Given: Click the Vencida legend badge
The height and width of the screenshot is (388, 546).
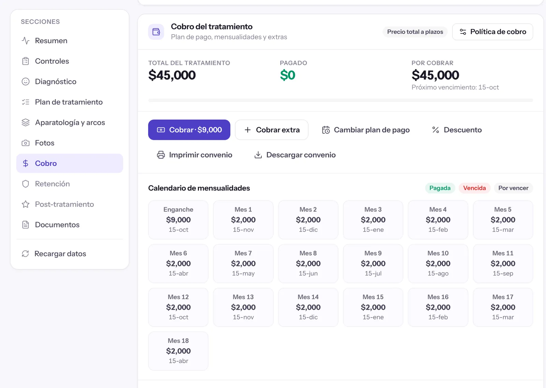Looking at the screenshot, I should pos(474,188).
